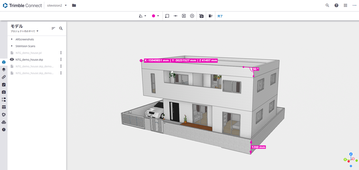Open the header search magnifier
359x170 pixels.
click(327, 5)
